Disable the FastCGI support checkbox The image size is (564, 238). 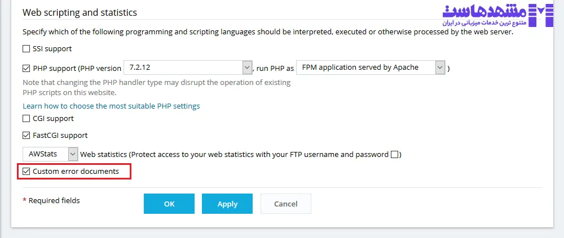coord(26,136)
